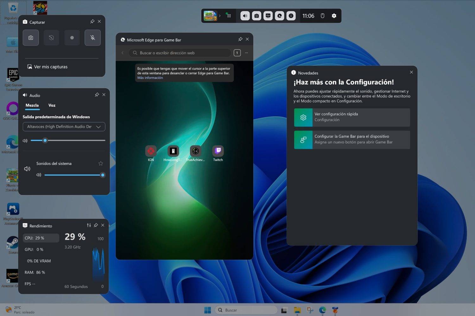This screenshot has width=475, height=316.
Task: Switch to the Mezcla tab
Action: tap(32, 105)
